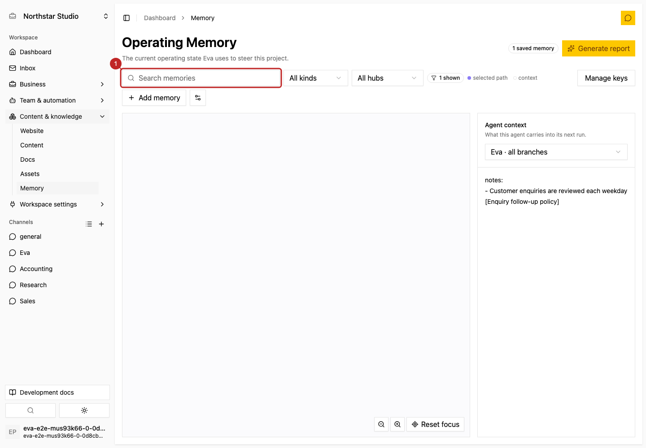Expand the Business section
The height and width of the screenshot is (448, 646).
(57, 84)
